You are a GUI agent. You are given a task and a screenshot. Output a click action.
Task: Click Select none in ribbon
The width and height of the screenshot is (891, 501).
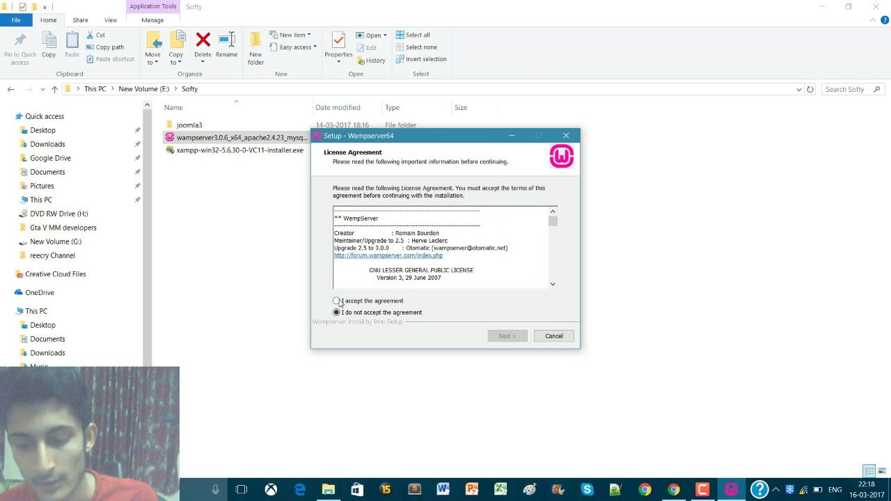416,47
